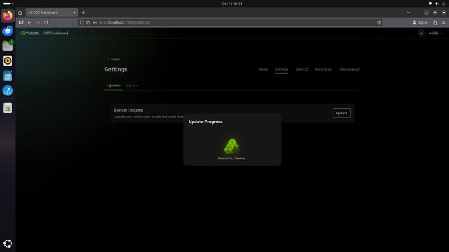The width and height of the screenshot is (449, 252).
Task: Go to Home in top navigation
Action: (263, 69)
